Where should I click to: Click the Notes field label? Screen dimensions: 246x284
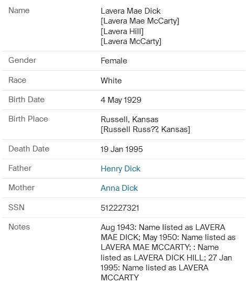[19, 227]
